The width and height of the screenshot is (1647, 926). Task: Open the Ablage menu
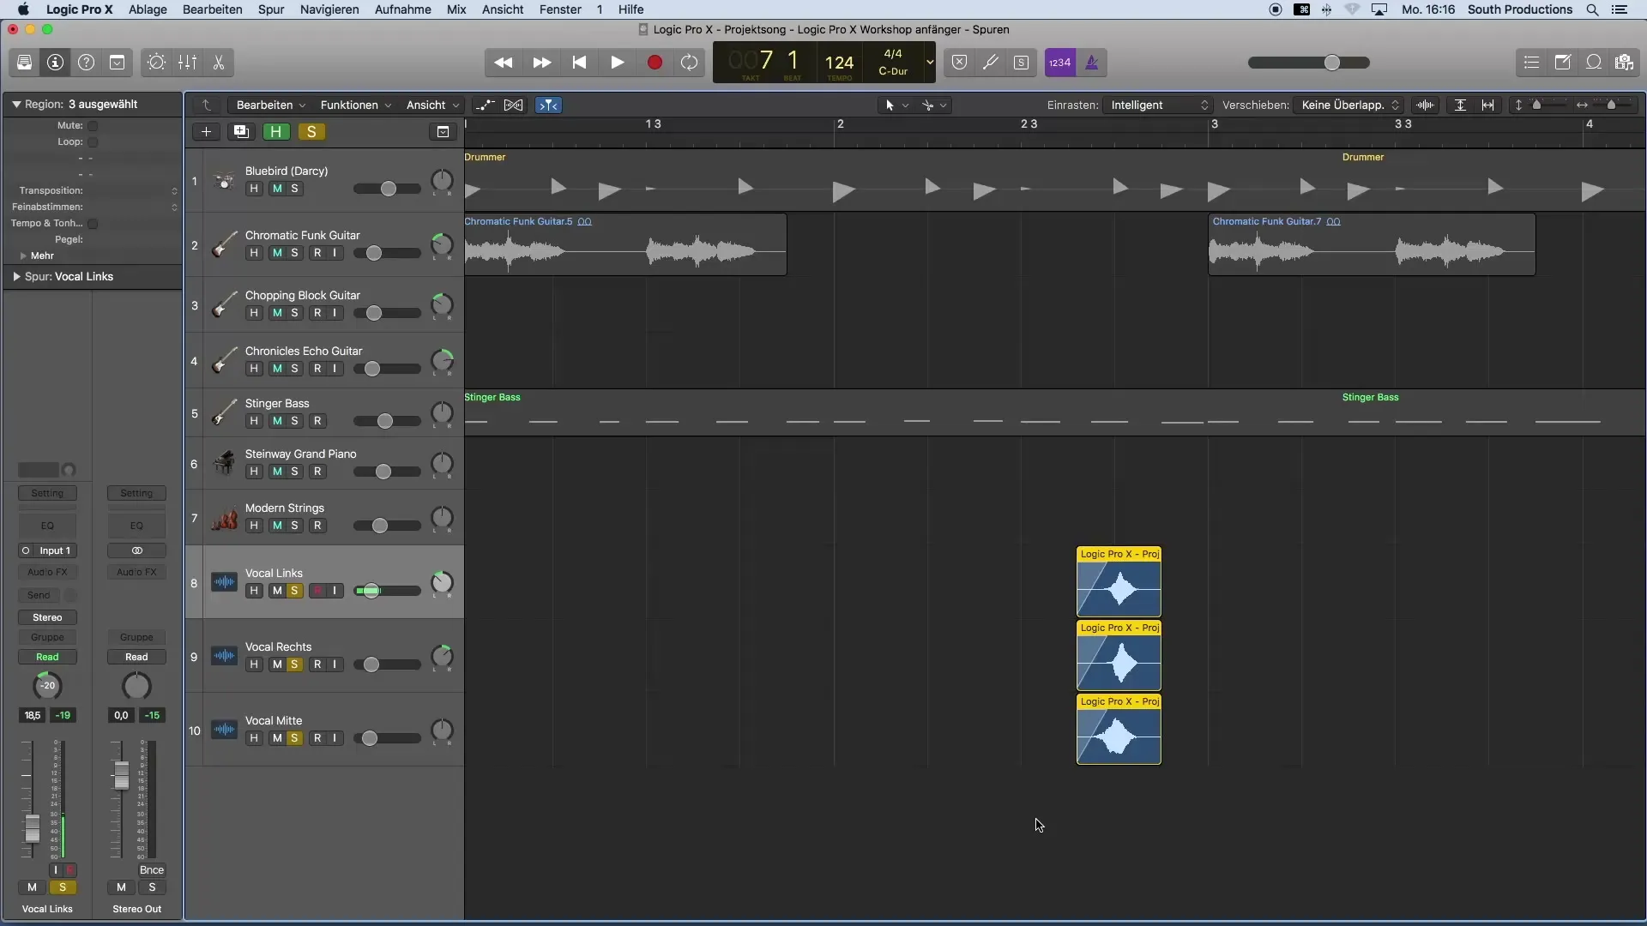pyautogui.click(x=148, y=9)
